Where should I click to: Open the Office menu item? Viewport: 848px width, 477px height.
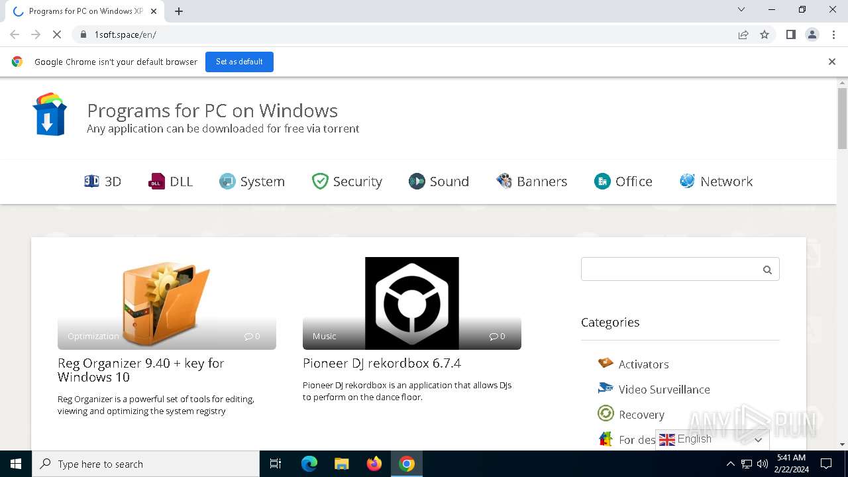[623, 182]
